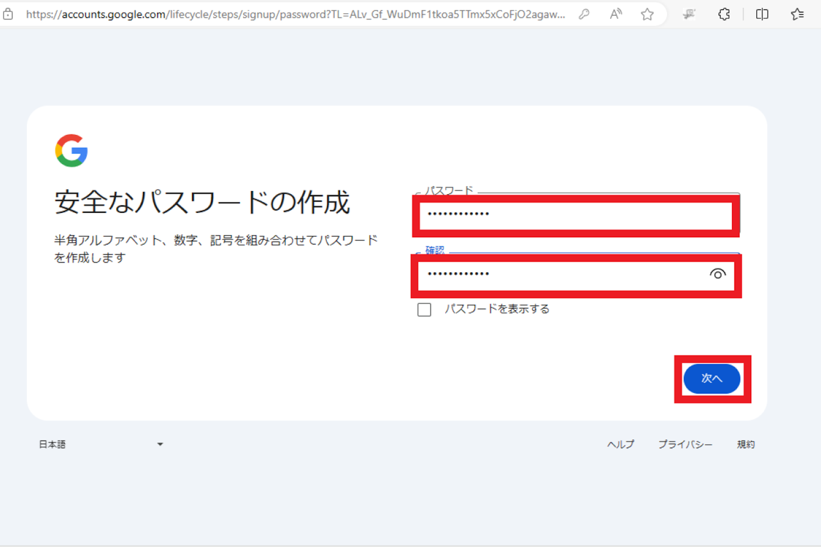Open the Extensions puzzle piece menu

click(724, 14)
